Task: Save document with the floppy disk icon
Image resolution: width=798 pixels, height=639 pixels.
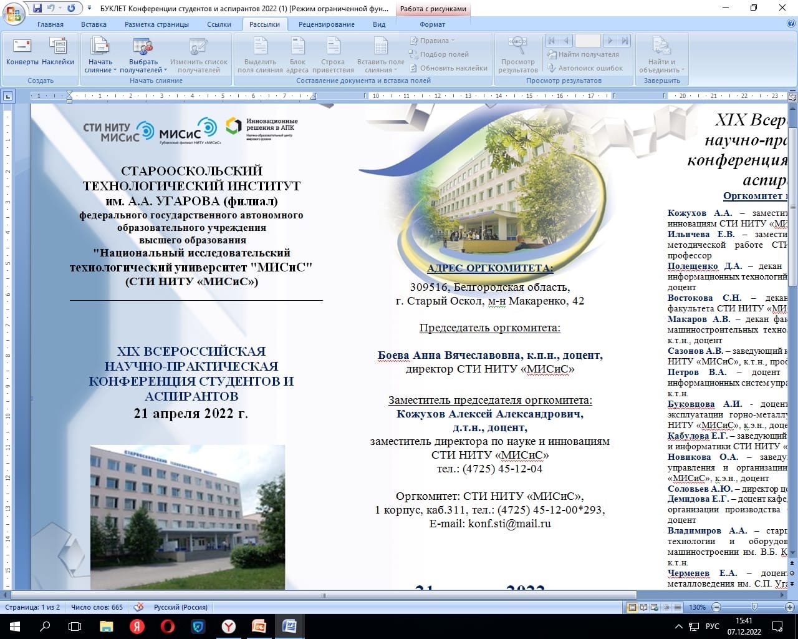Action: [37, 8]
